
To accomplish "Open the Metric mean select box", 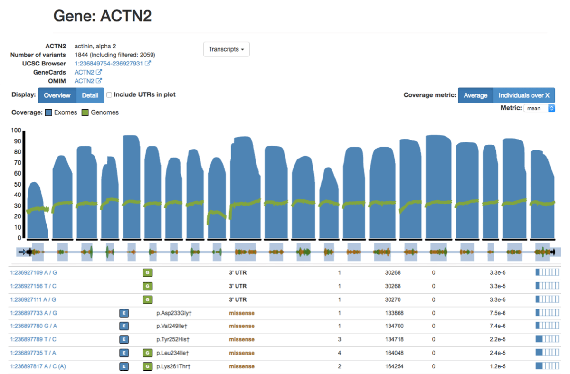I will coord(539,108).
